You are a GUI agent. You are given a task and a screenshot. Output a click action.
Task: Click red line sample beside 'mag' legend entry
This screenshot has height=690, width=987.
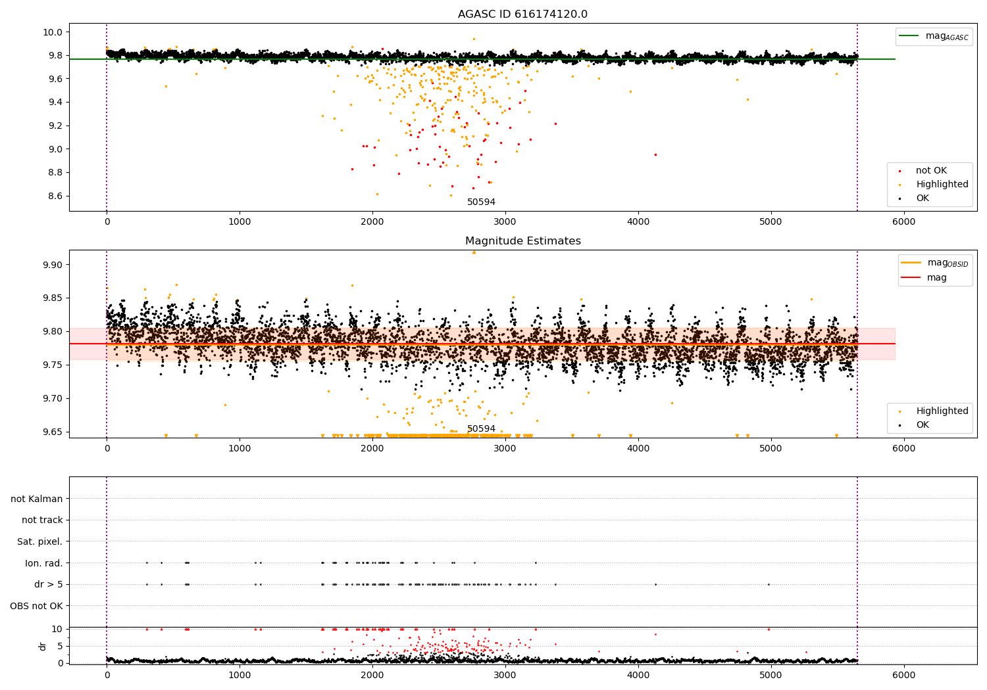point(911,278)
